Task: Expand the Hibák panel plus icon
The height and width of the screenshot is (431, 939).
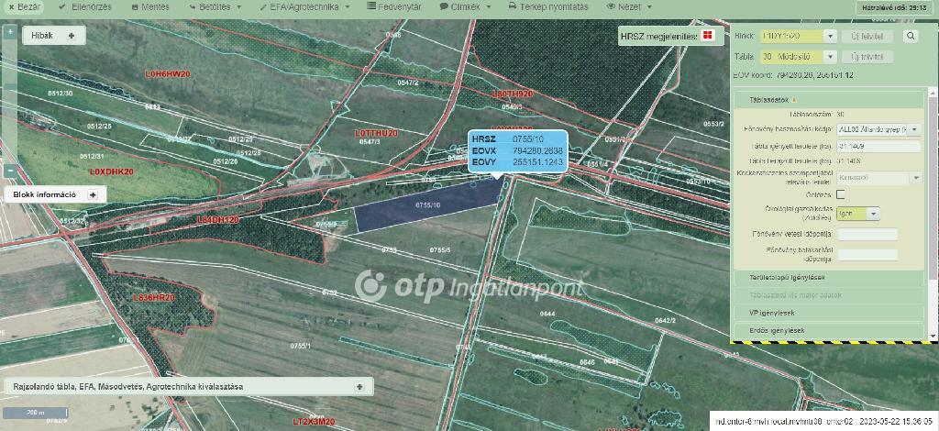Action: [71, 35]
